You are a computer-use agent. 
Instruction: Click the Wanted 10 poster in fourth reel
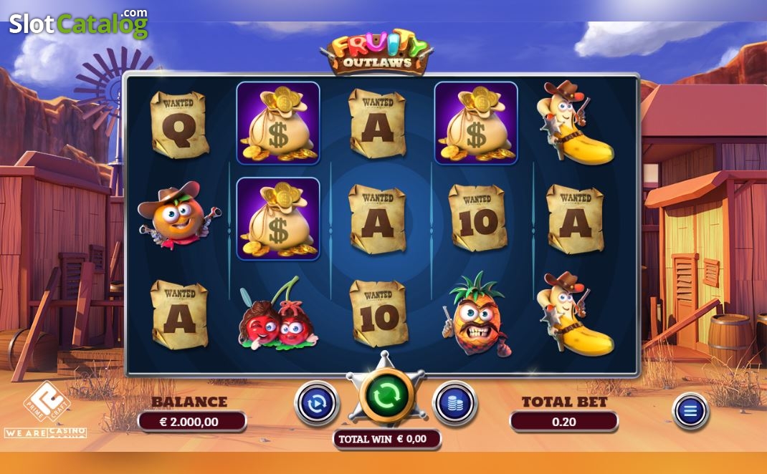[477, 218]
